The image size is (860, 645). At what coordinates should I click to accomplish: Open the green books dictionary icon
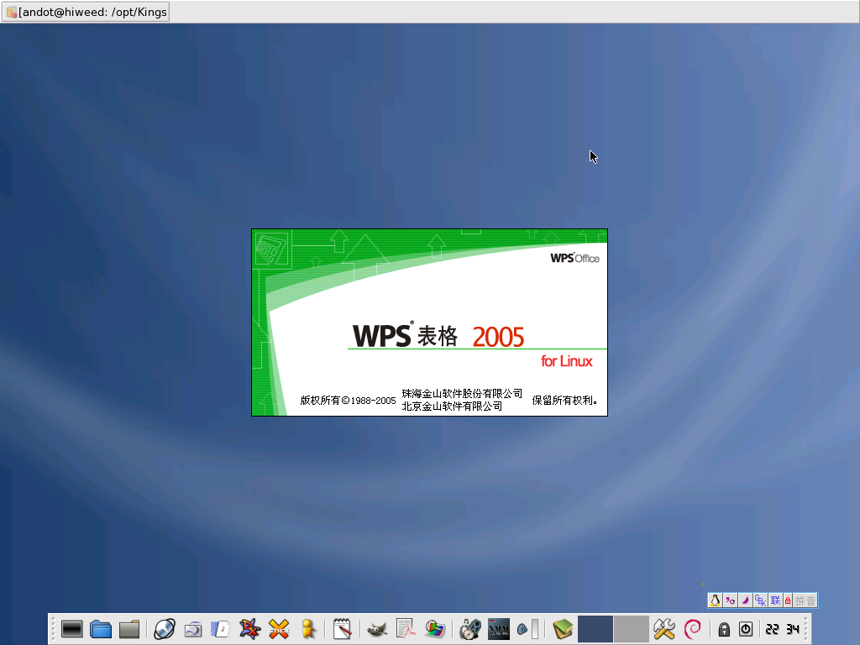tap(562, 629)
